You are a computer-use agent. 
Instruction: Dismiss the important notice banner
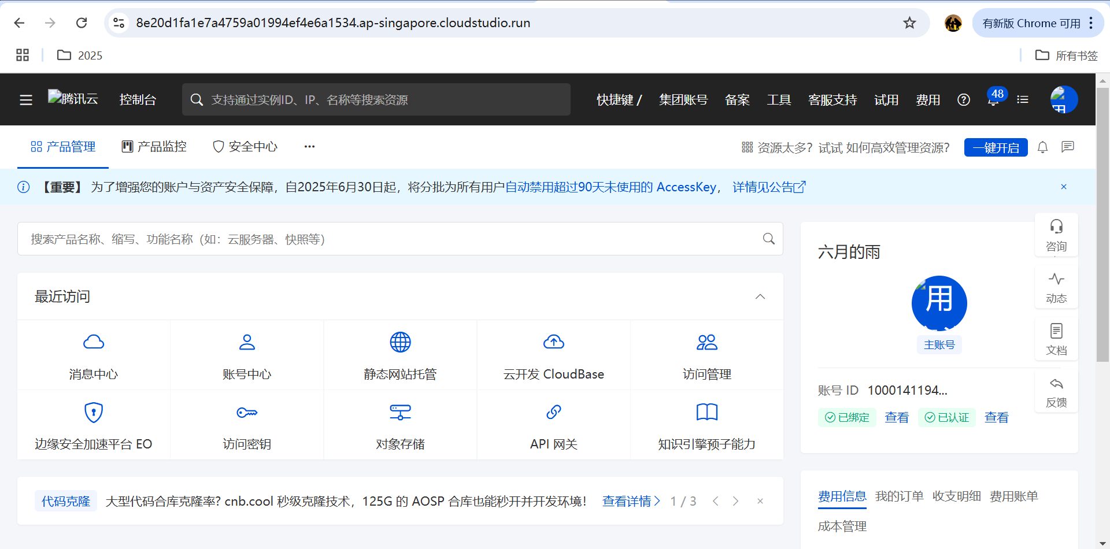1064,187
